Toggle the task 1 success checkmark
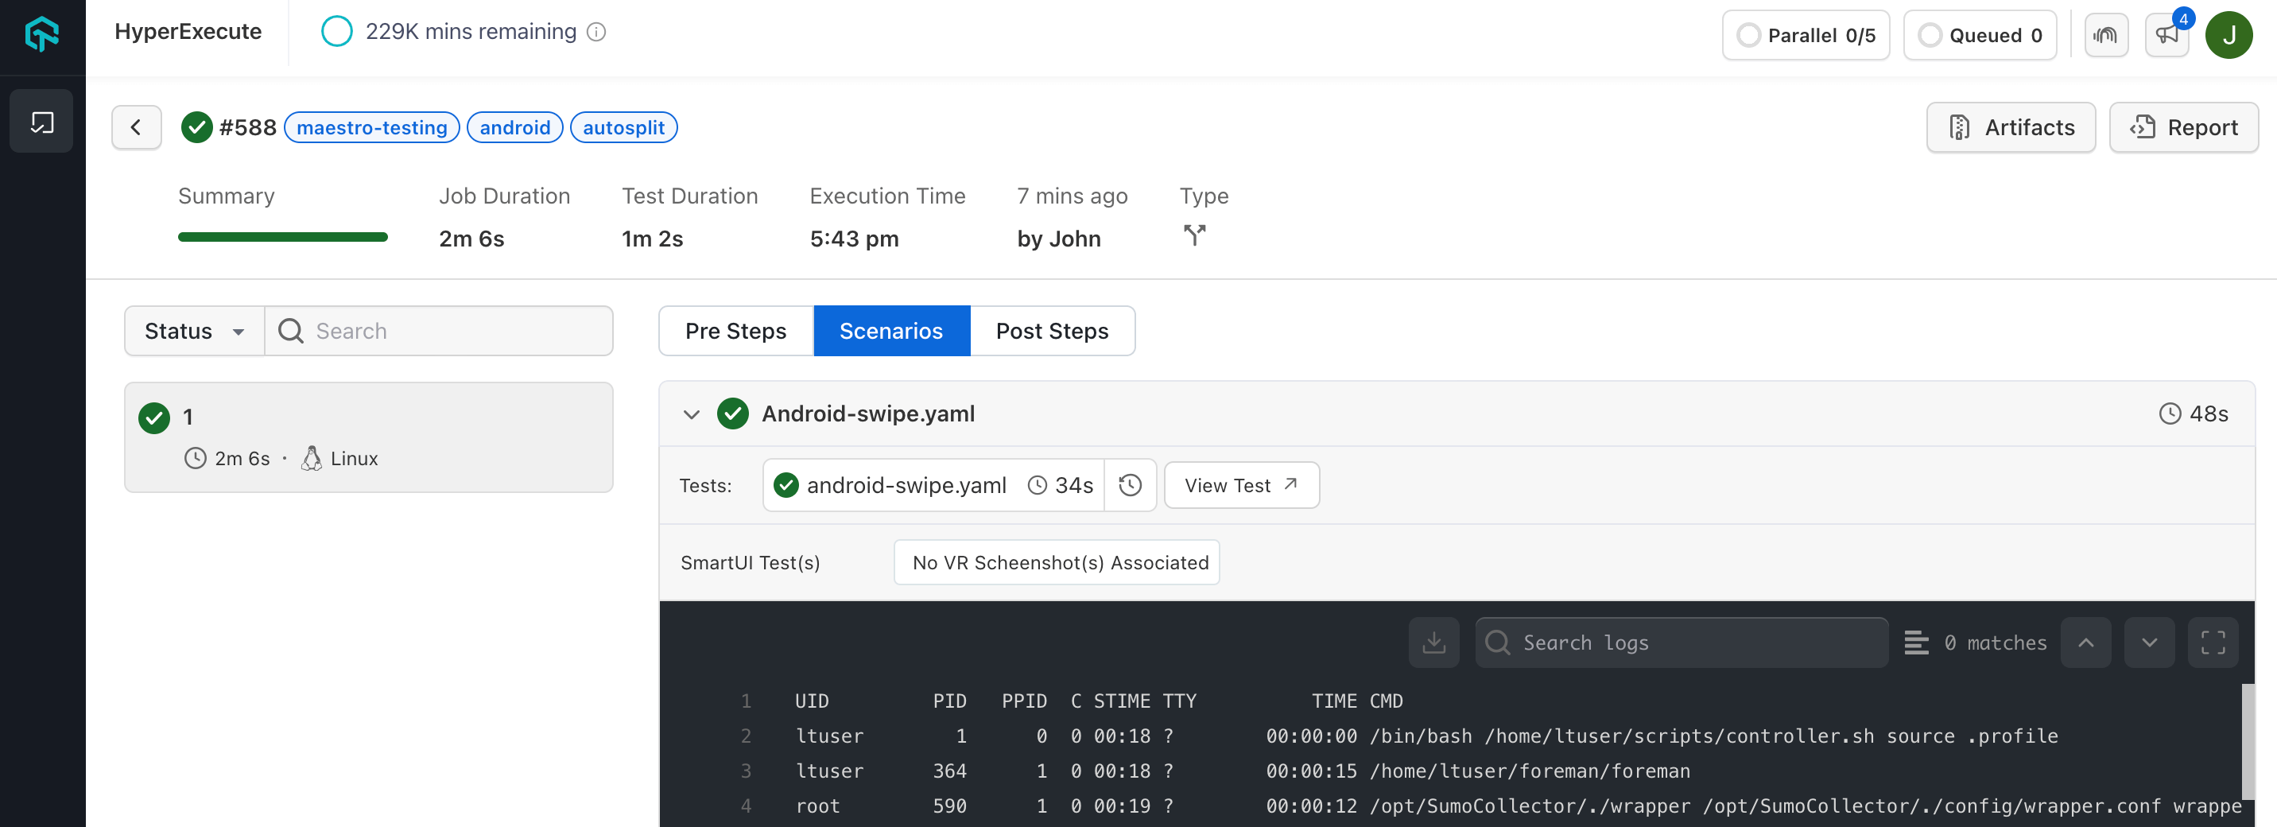The image size is (2277, 827). coord(155,417)
